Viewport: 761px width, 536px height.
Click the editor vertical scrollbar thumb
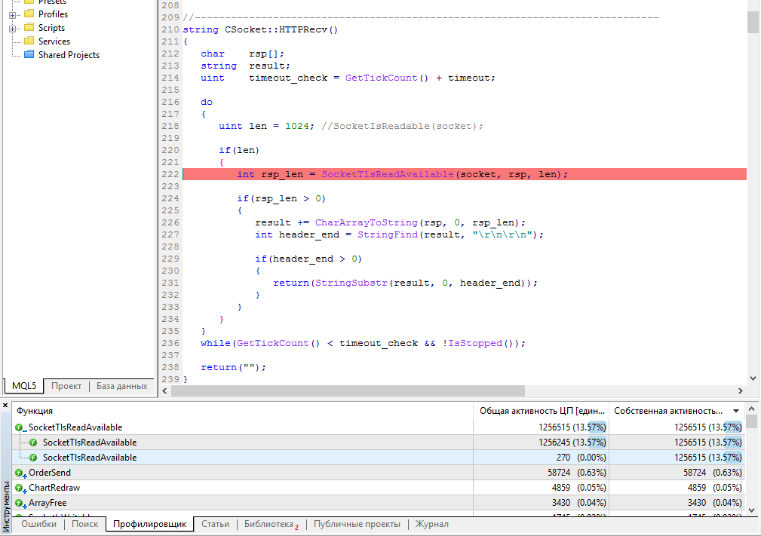pos(753,21)
